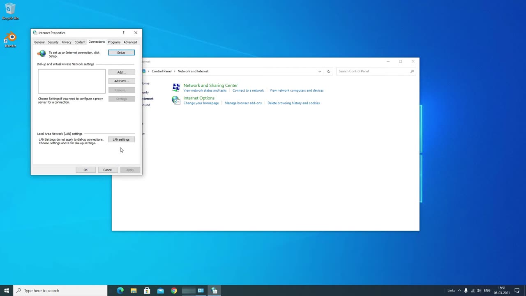Open the notification center icon

[x=517, y=291]
